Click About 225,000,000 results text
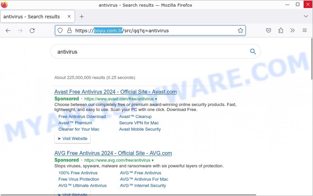 [95, 77]
